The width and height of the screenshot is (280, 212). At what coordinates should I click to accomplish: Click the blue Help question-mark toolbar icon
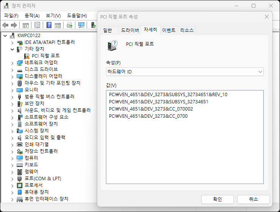49,25
